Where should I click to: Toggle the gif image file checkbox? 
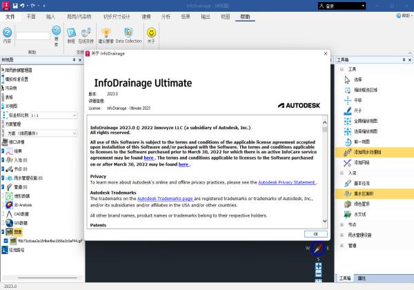[x=6, y=241]
